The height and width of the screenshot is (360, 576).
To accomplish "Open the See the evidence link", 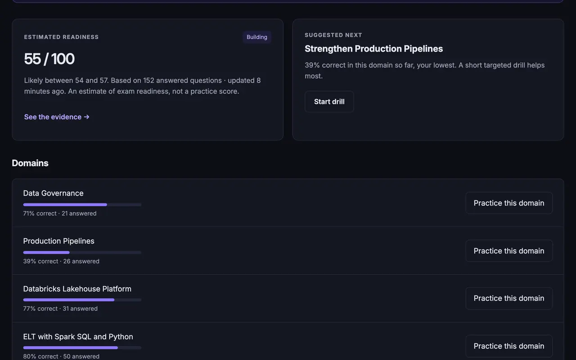I will (x=57, y=117).
